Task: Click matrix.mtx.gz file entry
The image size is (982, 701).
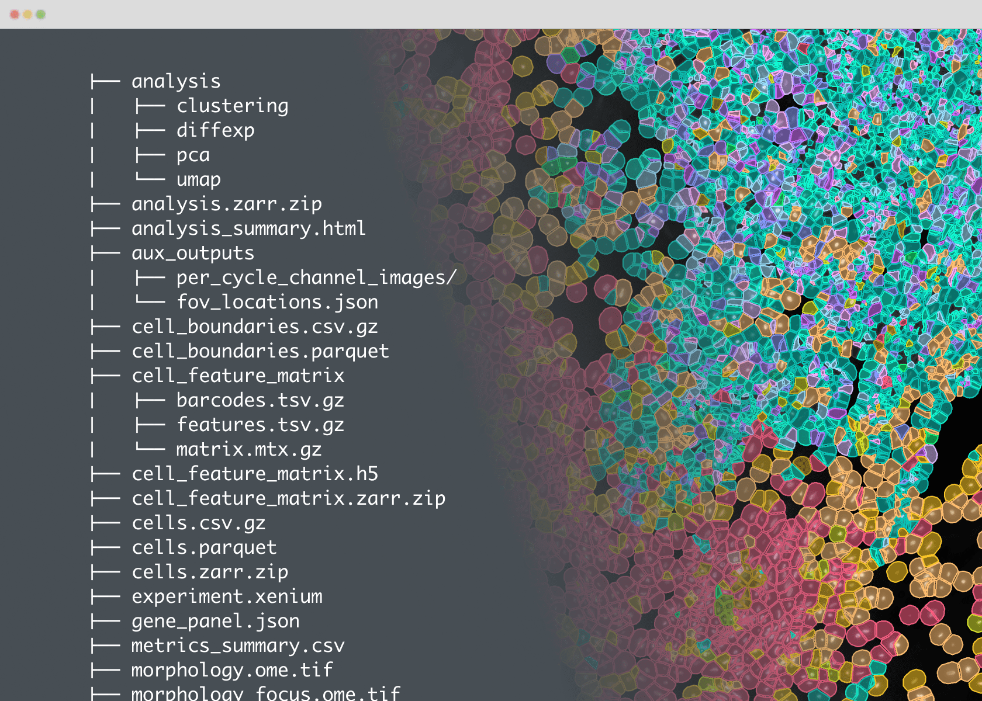Action: [249, 449]
